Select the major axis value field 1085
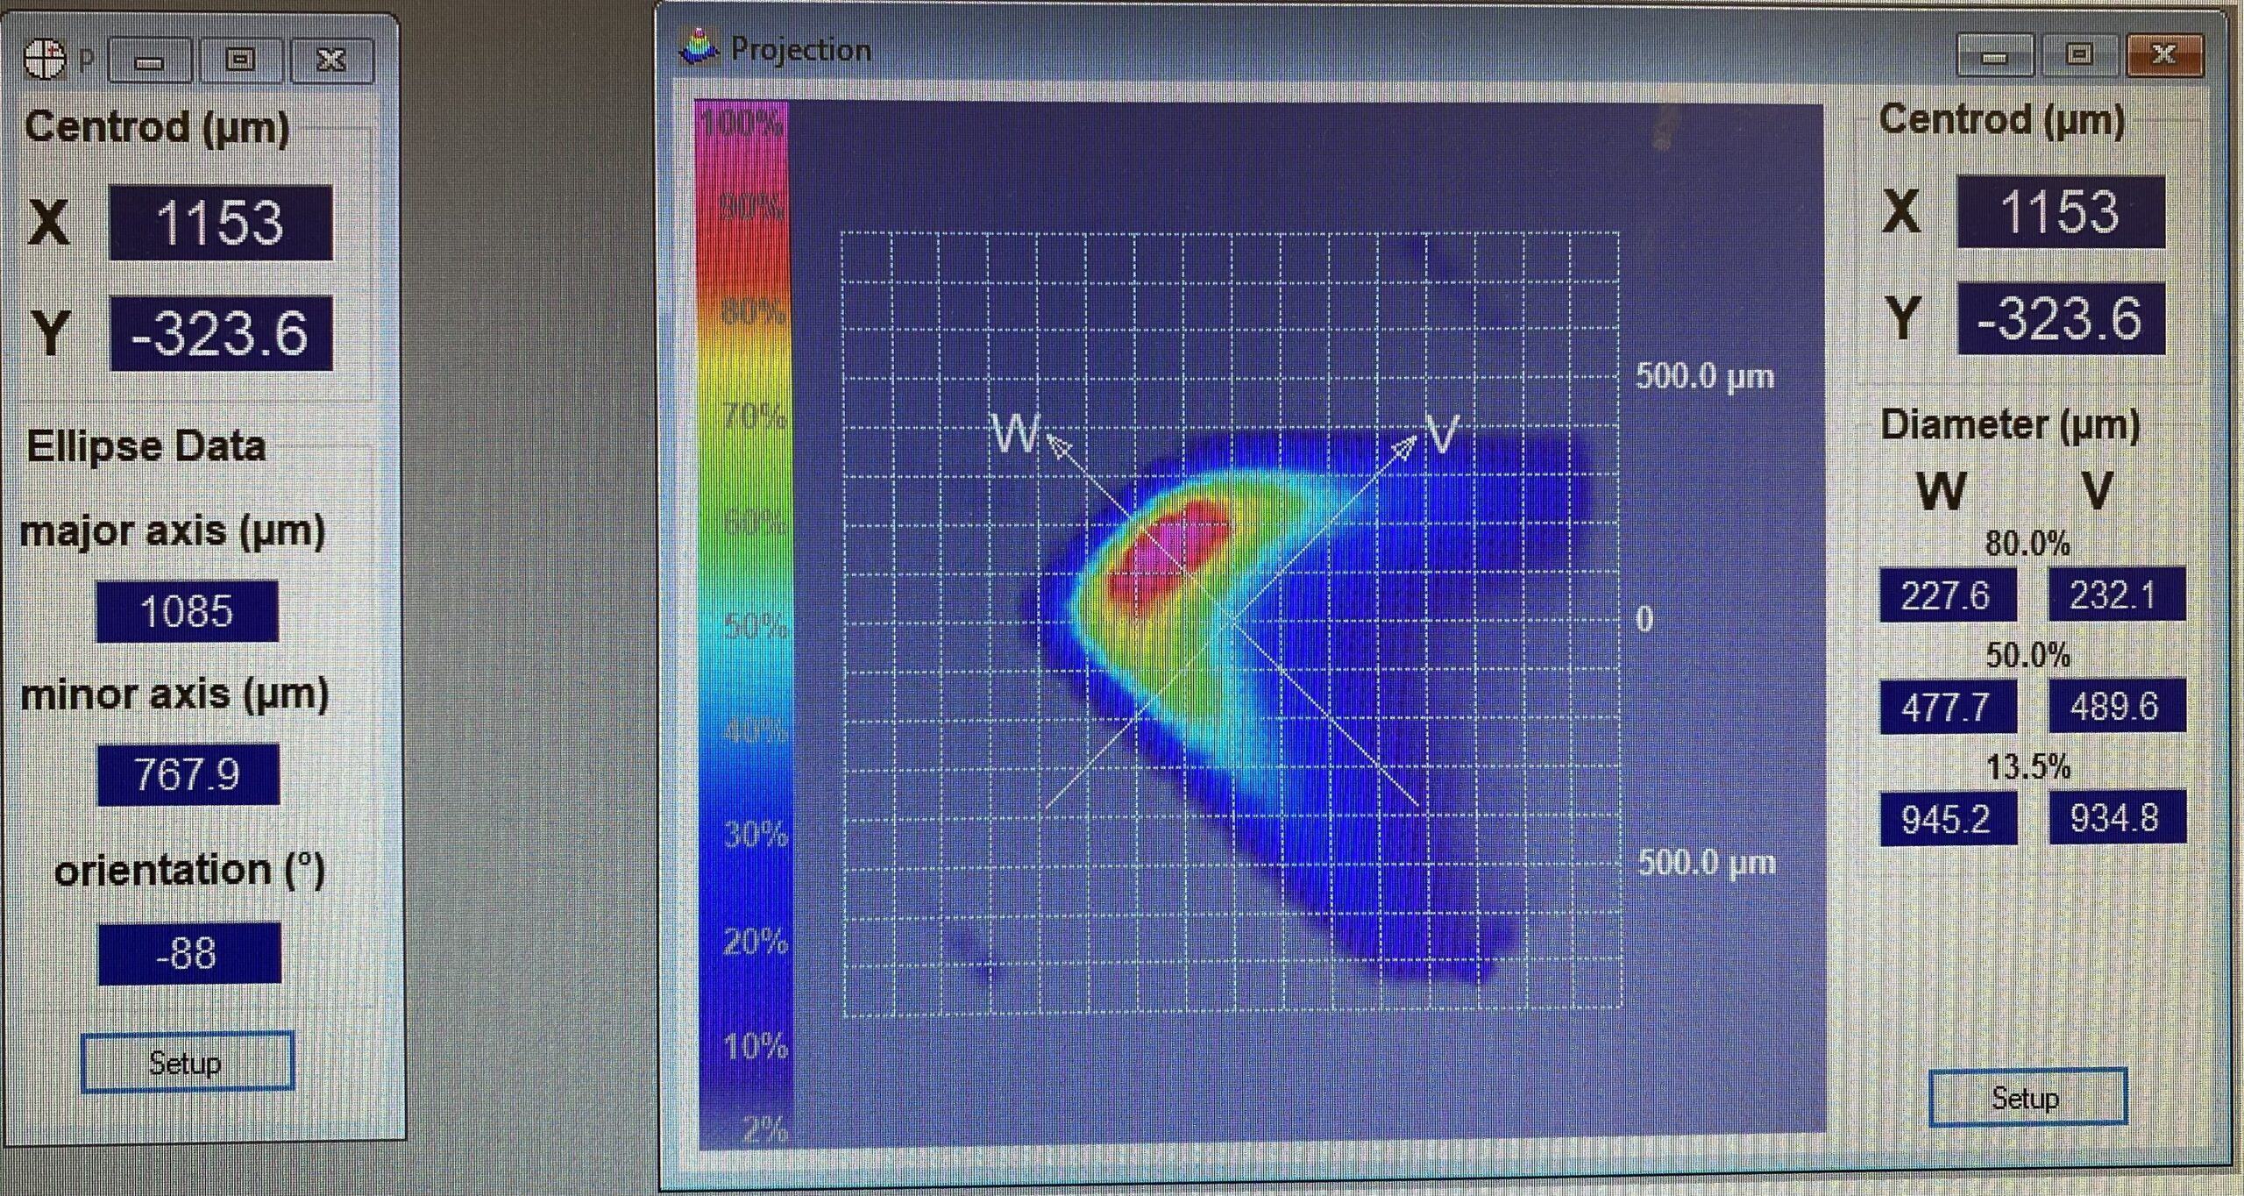 (187, 611)
